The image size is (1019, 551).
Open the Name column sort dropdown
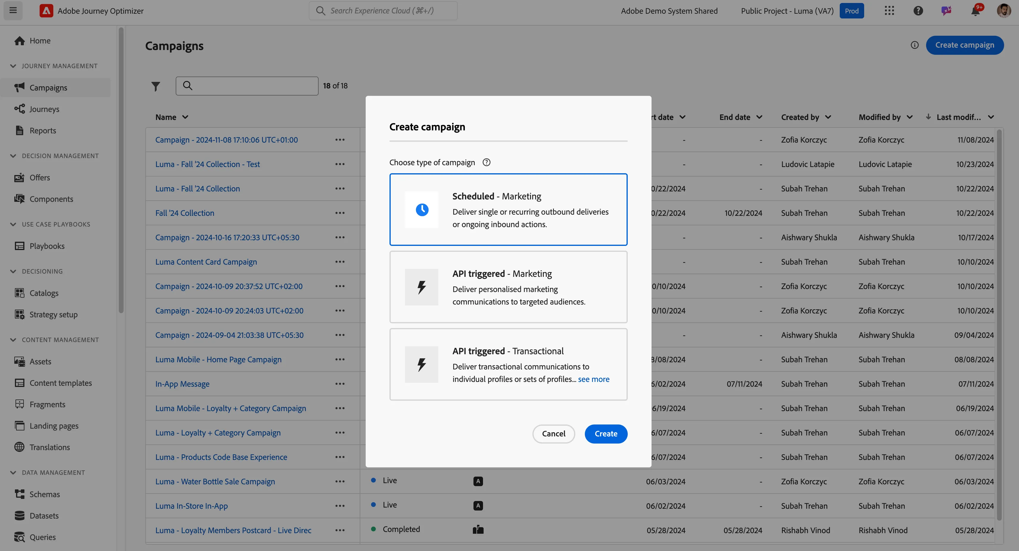click(x=185, y=117)
